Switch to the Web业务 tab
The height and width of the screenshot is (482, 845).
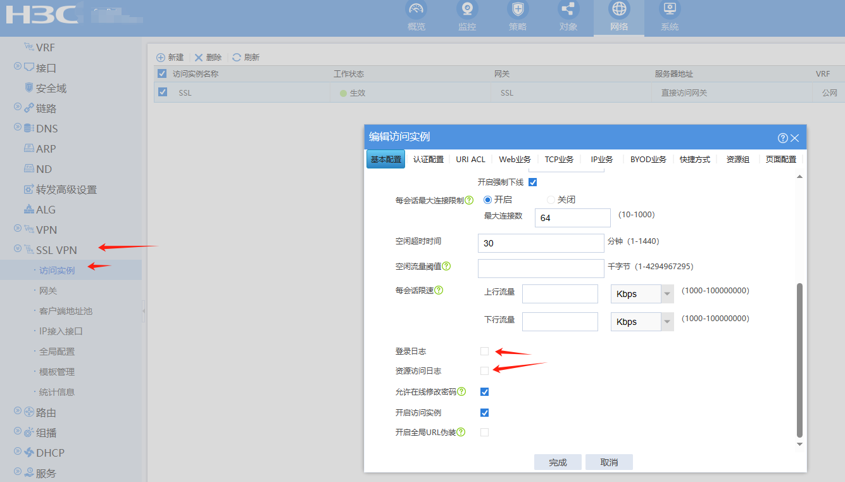pos(515,159)
